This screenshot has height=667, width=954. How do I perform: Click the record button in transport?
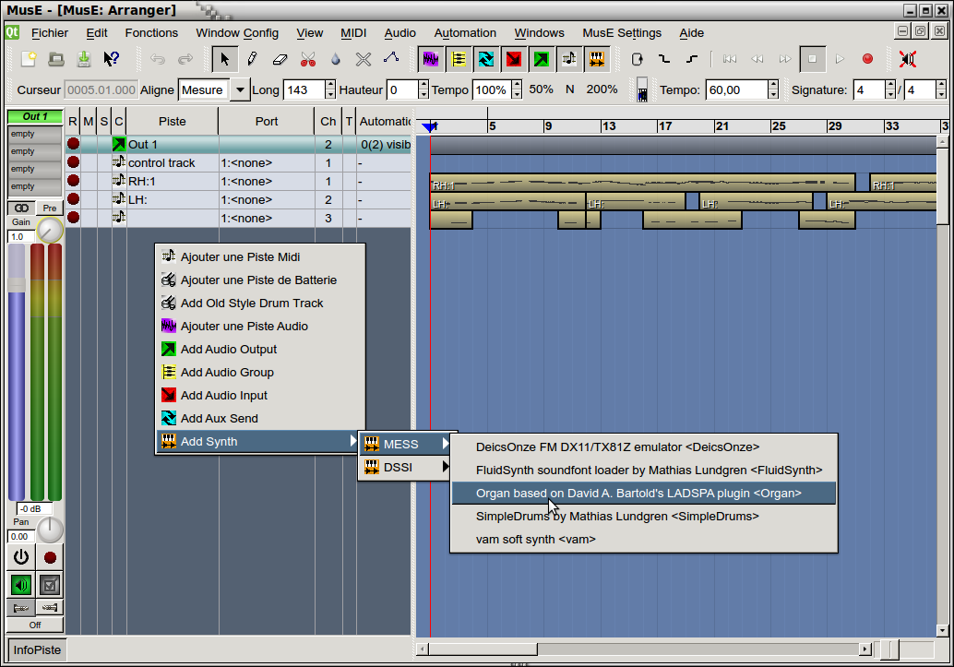(867, 59)
